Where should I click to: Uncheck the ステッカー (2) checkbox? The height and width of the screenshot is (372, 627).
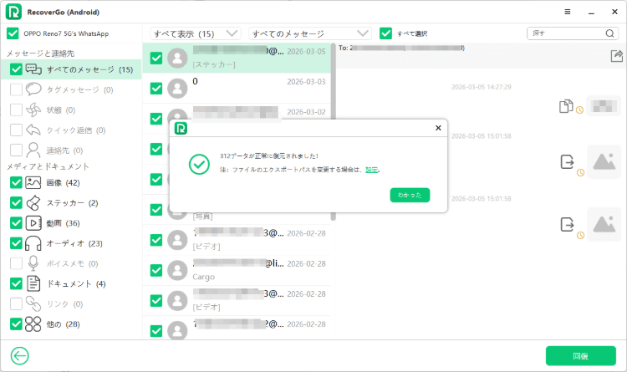coord(16,203)
